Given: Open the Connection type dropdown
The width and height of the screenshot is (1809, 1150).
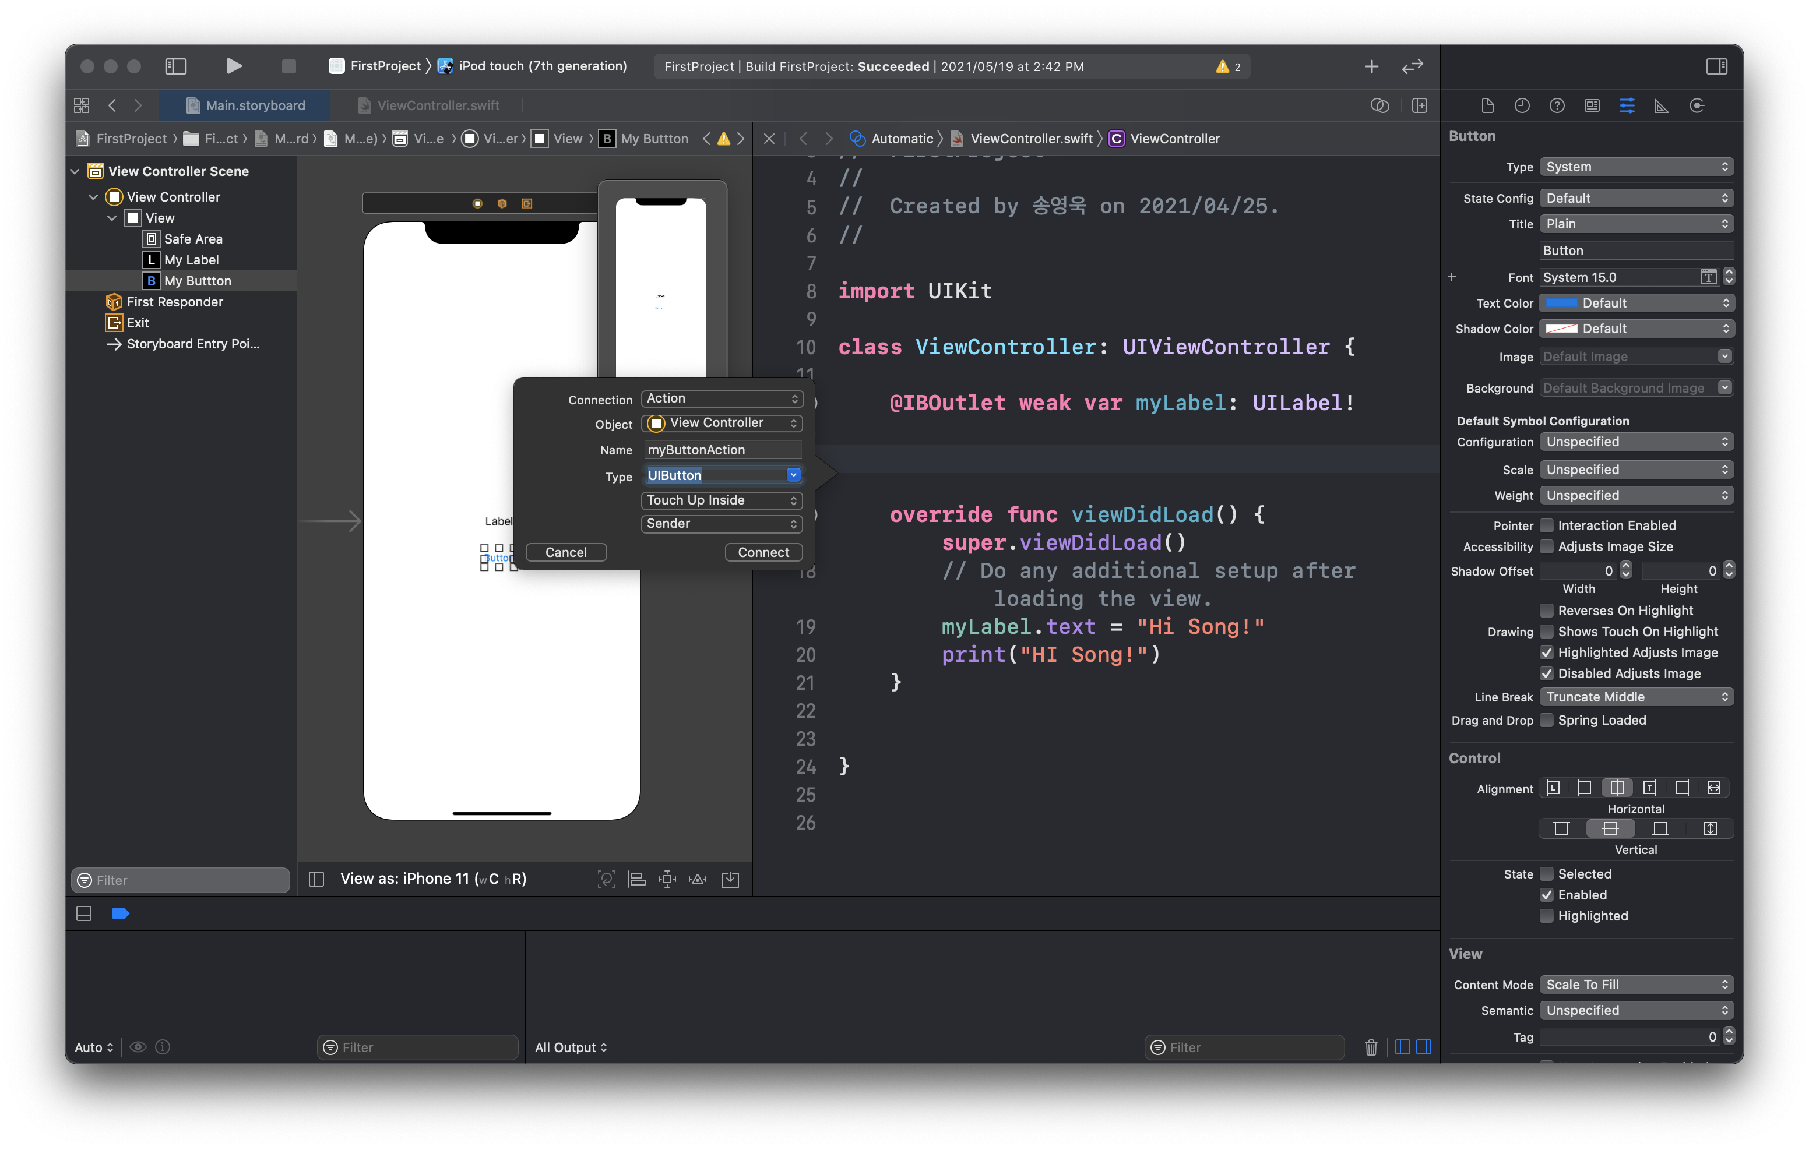Looking at the screenshot, I should click(x=721, y=399).
